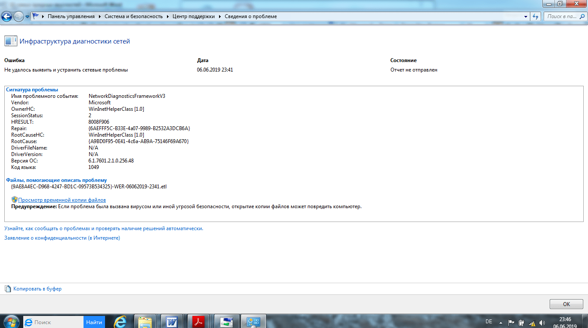Open 'Просмотр временной копии файлов' link
The width and height of the screenshot is (588, 328).
(62, 200)
